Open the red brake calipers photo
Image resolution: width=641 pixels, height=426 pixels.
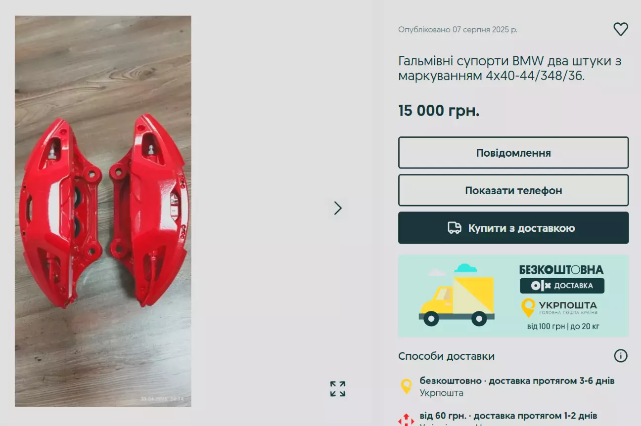pos(103,212)
